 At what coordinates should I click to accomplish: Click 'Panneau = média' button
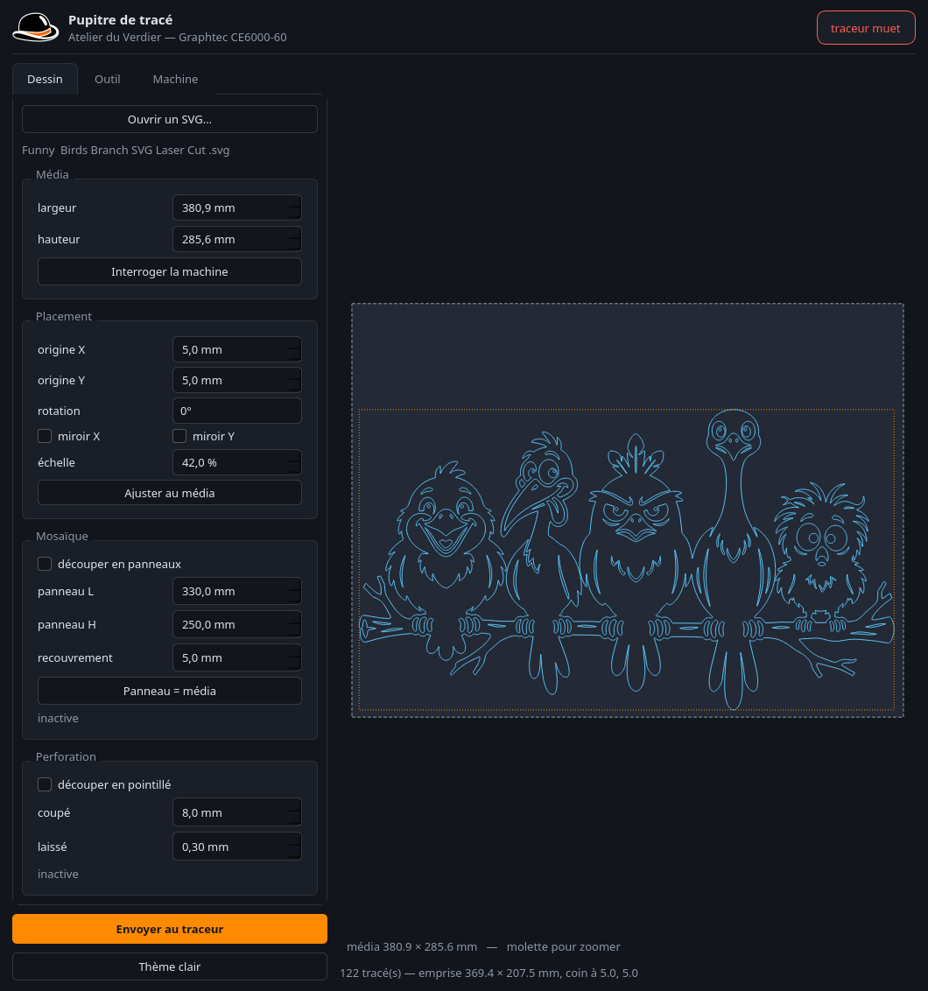170,691
